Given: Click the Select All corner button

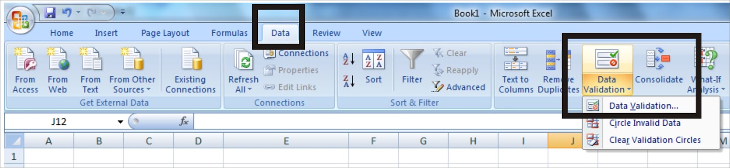Looking at the screenshot, I should pos(14,141).
